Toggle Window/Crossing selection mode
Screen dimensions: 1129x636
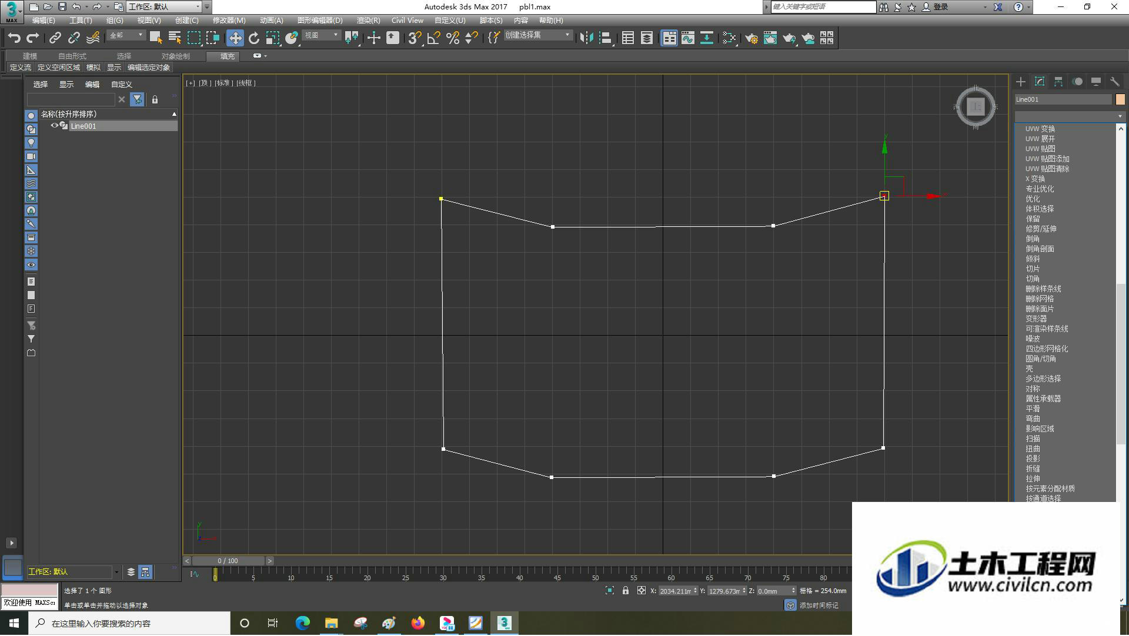click(213, 38)
